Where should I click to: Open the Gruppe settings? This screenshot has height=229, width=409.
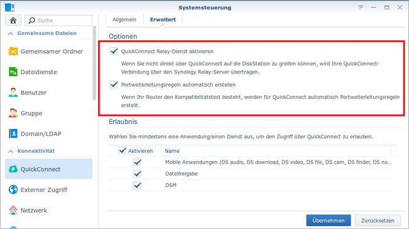coord(48,113)
